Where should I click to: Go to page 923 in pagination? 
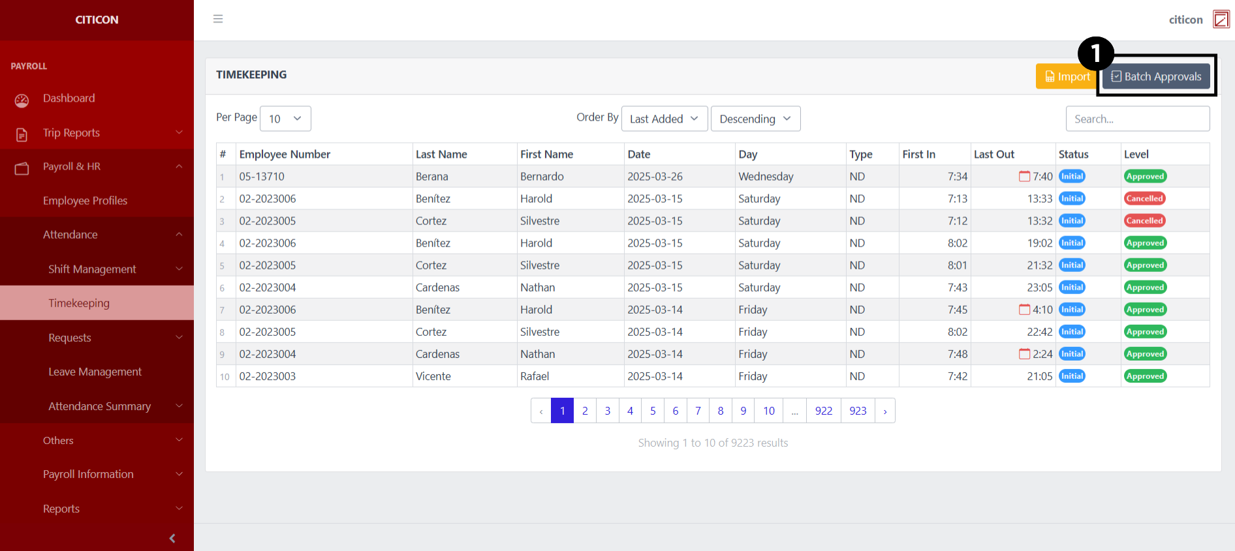click(x=858, y=411)
